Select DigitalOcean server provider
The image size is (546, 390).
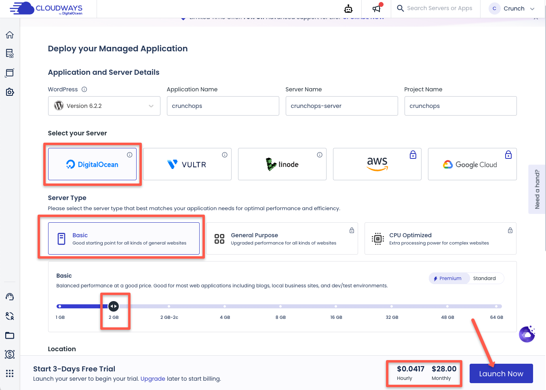tap(92, 164)
